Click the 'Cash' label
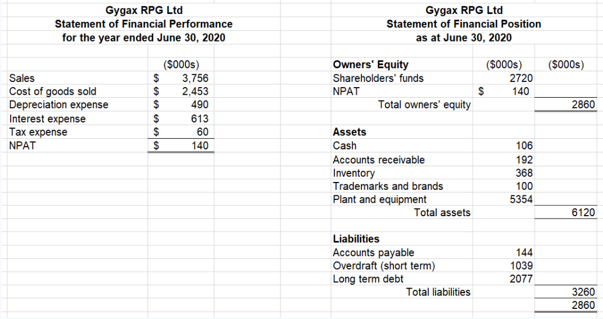 coord(344,145)
